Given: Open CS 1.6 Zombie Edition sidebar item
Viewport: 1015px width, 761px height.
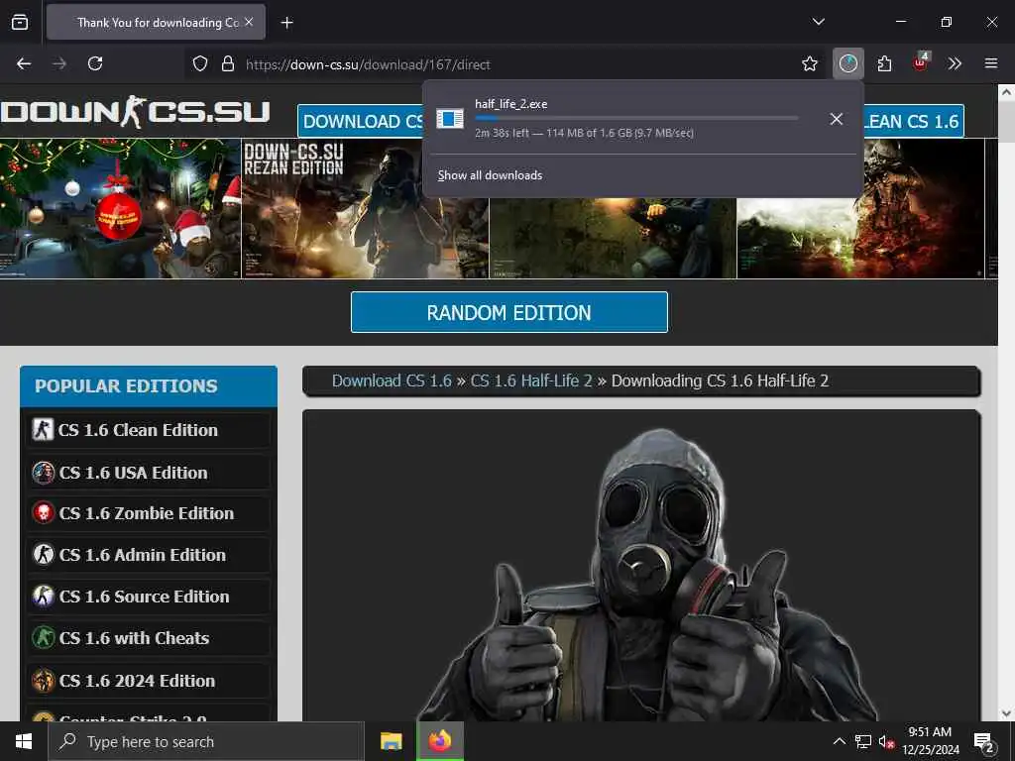Looking at the screenshot, I should pyautogui.click(x=149, y=513).
